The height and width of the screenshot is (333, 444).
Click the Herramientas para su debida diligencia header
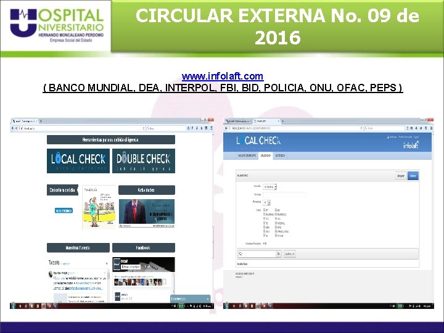point(111,139)
